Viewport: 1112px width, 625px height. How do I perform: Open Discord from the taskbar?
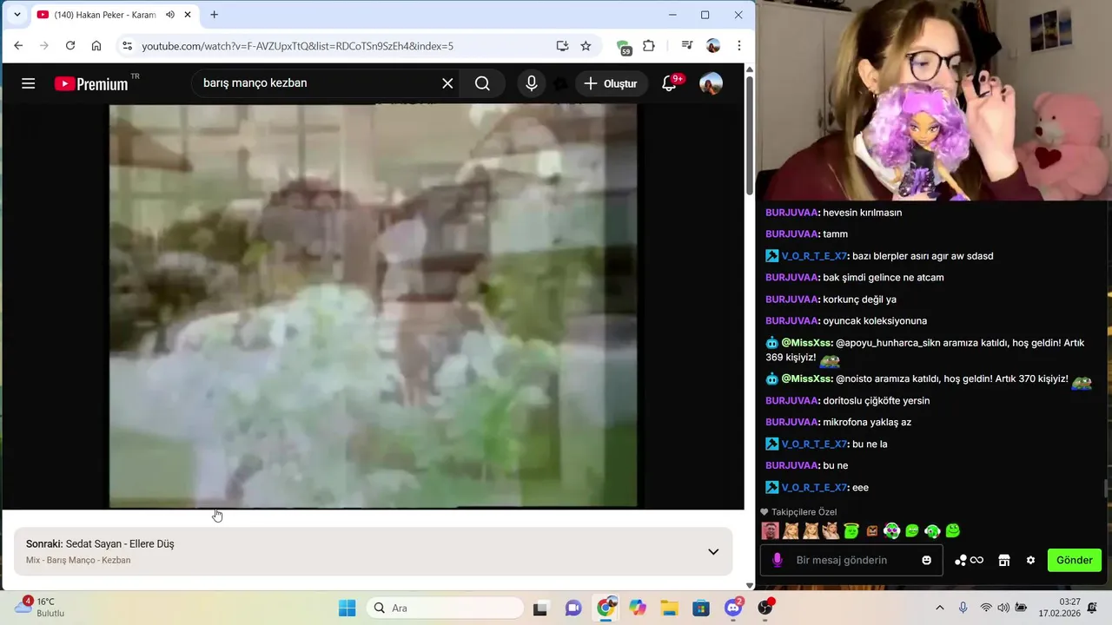(734, 608)
